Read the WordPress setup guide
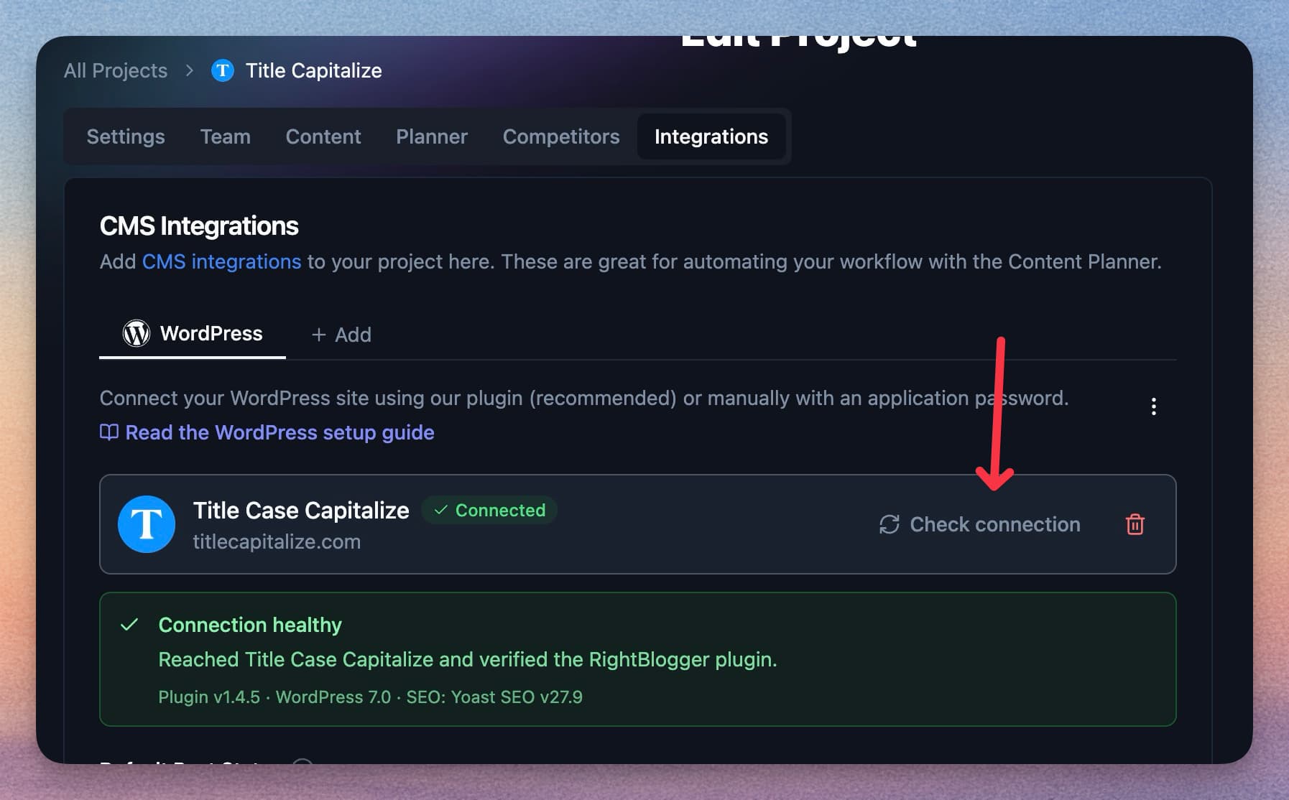The height and width of the screenshot is (800, 1289). [x=267, y=432]
